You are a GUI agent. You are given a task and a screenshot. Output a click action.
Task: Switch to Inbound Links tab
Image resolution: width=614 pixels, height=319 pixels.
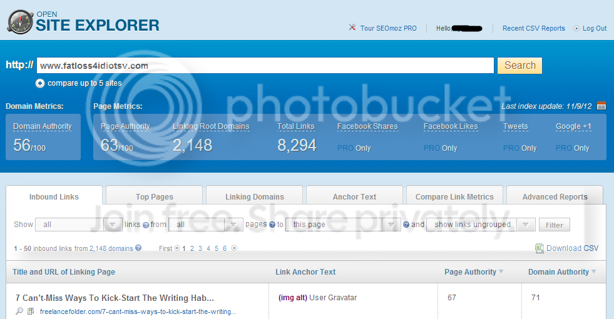(x=54, y=196)
